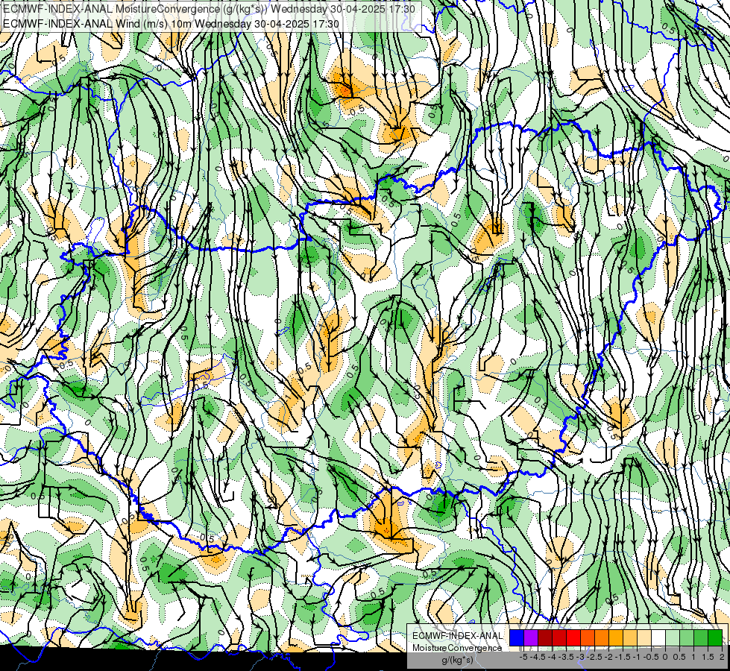This screenshot has width=730, height=671.
Task: Click the 0.5 tick label in legend scale
Action: [x=679, y=657]
